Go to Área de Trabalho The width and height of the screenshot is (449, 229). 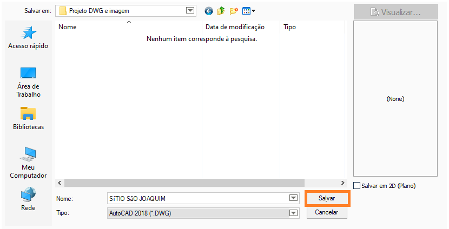[28, 81]
